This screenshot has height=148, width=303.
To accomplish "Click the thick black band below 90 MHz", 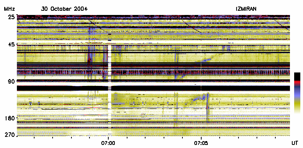I will tap(154, 88).
